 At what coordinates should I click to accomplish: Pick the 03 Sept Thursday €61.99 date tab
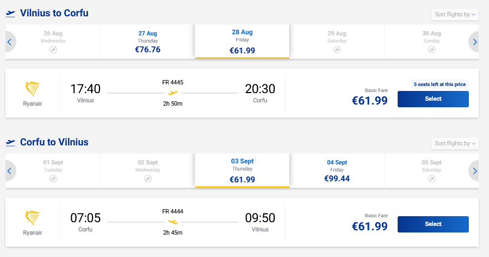(x=242, y=171)
